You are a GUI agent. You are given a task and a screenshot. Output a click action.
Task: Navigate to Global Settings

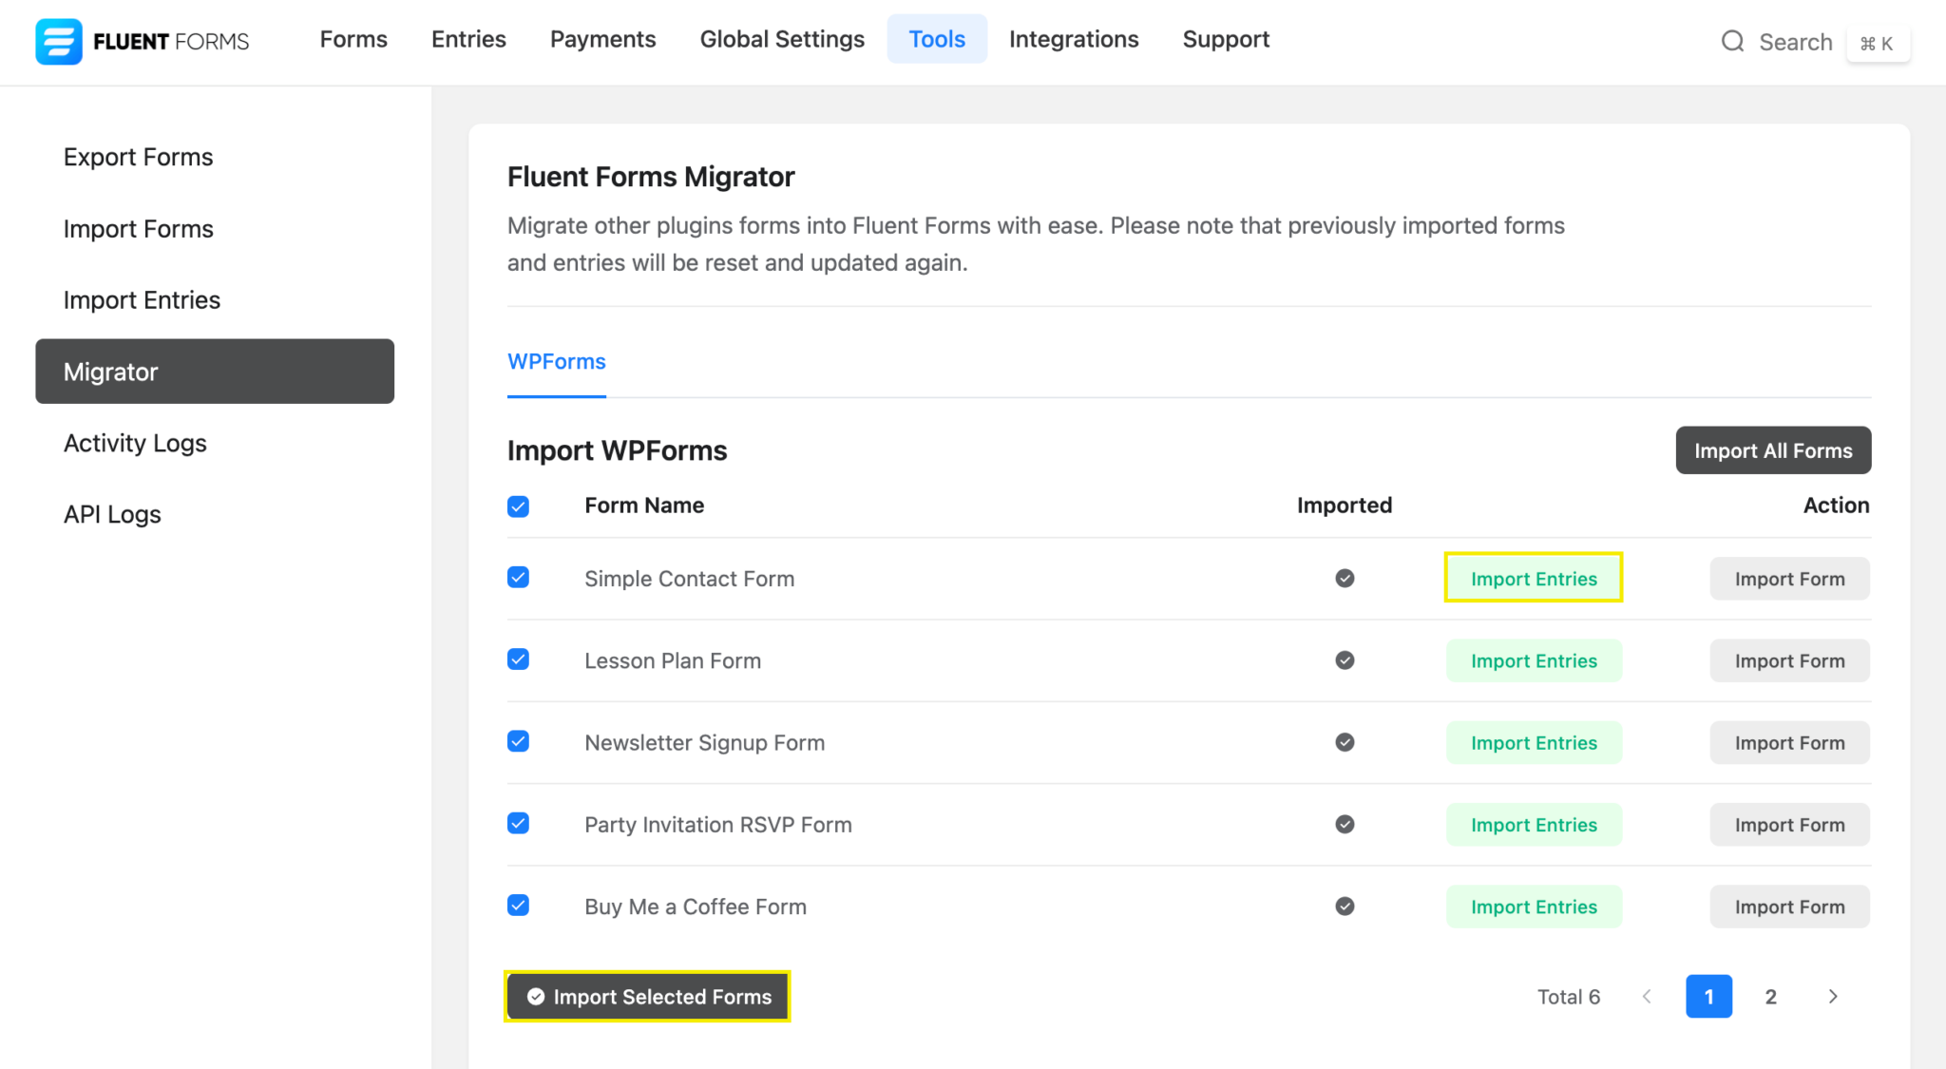[x=782, y=39]
